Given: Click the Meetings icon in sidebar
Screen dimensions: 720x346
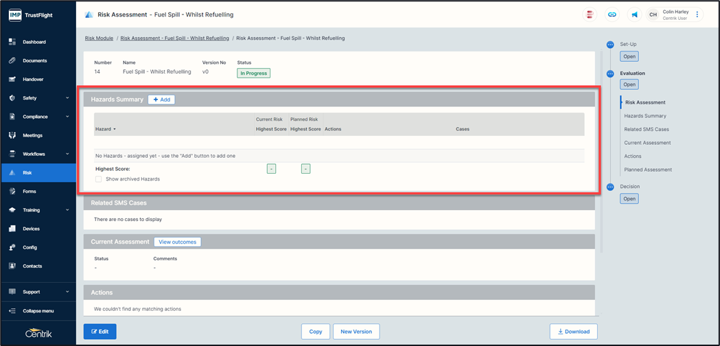Looking at the screenshot, I should (x=12, y=135).
